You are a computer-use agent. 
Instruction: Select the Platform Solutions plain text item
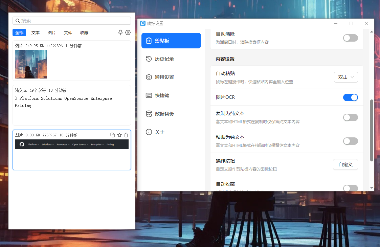[72, 105]
